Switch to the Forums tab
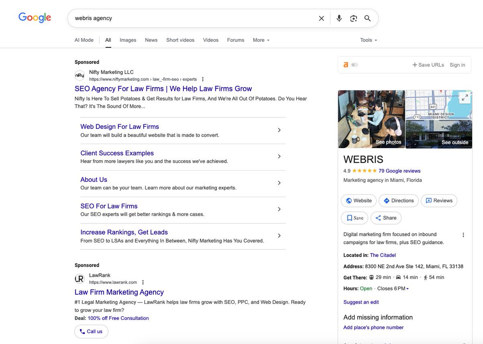This screenshot has height=344, width=483. tap(235, 40)
